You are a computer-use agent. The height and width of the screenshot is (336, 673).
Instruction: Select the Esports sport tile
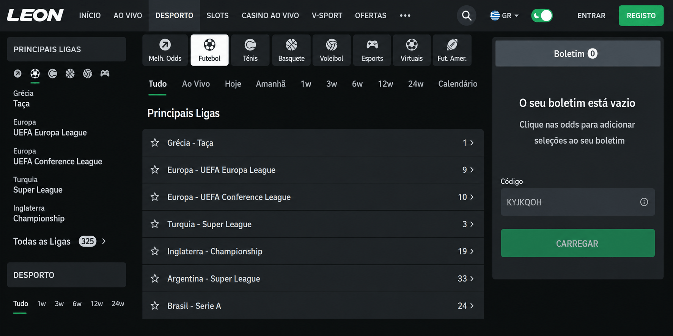pyautogui.click(x=372, y=50)
